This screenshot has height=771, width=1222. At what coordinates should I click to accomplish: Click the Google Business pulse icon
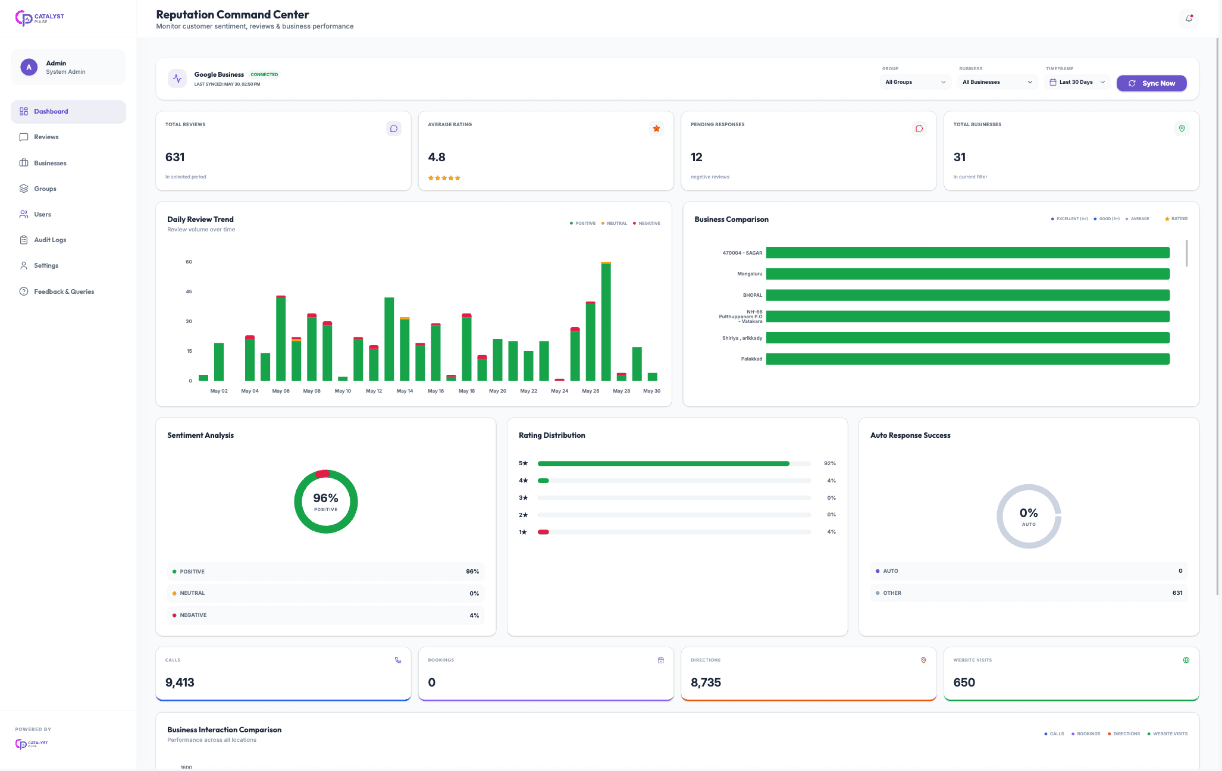177,79
